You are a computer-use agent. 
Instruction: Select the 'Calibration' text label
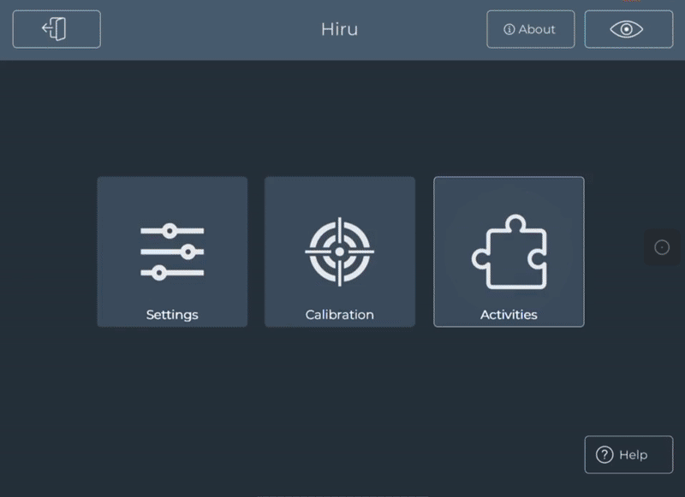339,315
